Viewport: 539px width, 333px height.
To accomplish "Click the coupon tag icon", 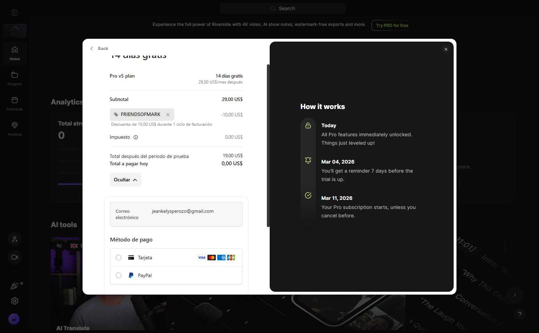I will click(x=116, y=115).
